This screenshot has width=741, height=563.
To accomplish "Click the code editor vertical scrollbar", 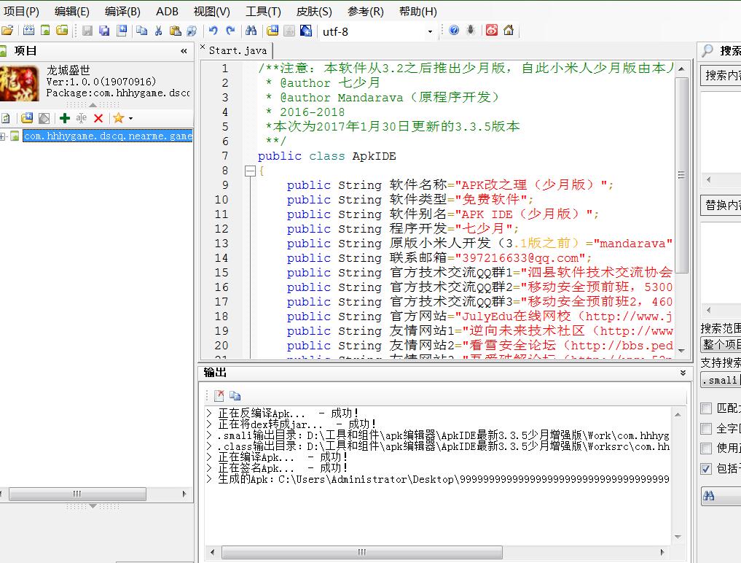I will pos(681,175).
